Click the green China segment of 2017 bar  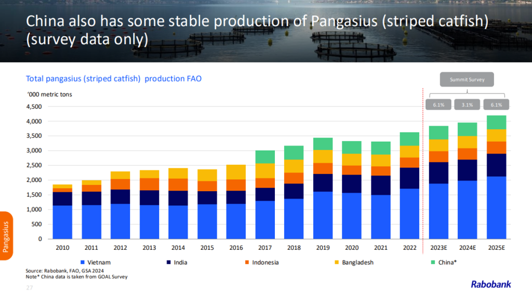(x=265, y=157)
